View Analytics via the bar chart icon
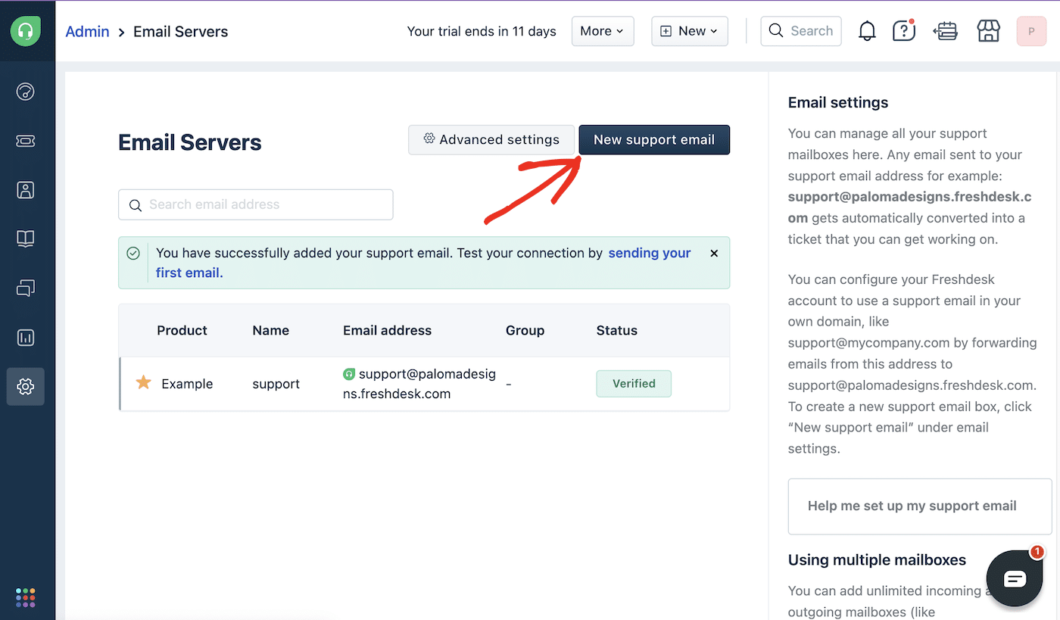Viewport: 1060px width, 620px height. coord(25,337)
